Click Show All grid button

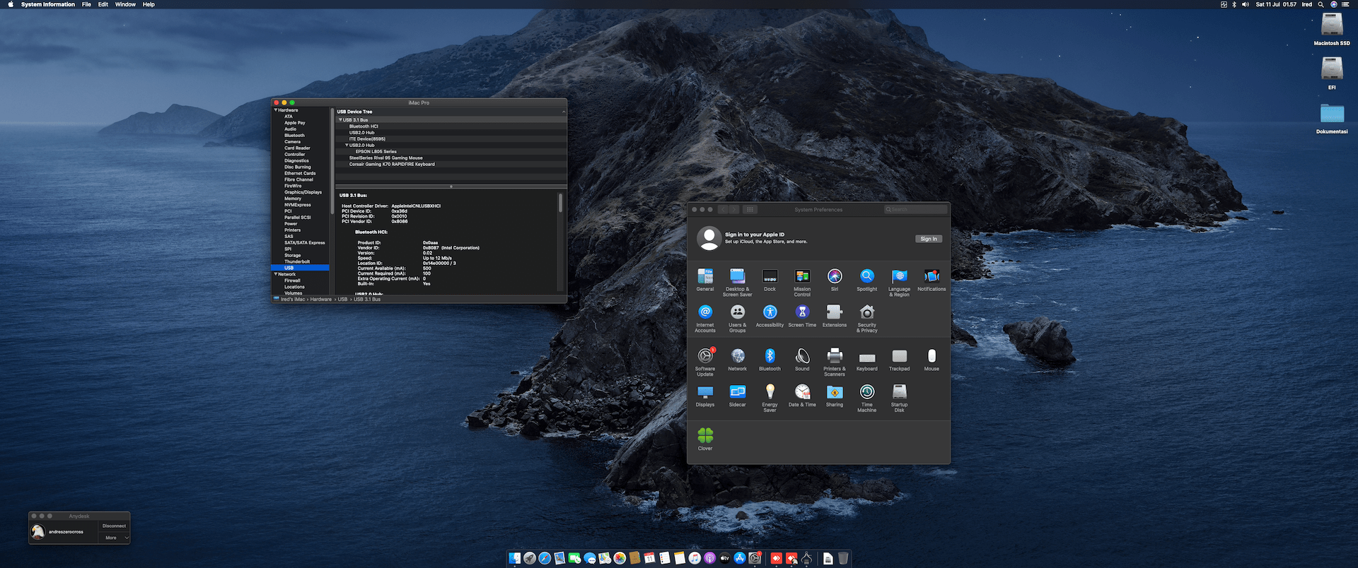[750, 210]
